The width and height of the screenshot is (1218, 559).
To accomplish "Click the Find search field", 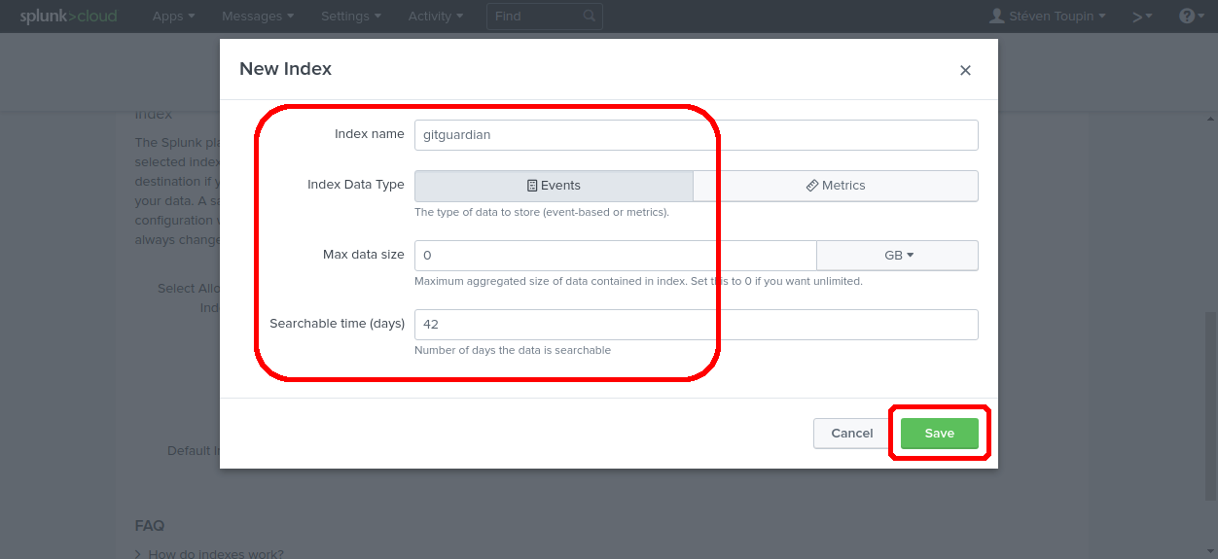I will [x=544, y=17].
